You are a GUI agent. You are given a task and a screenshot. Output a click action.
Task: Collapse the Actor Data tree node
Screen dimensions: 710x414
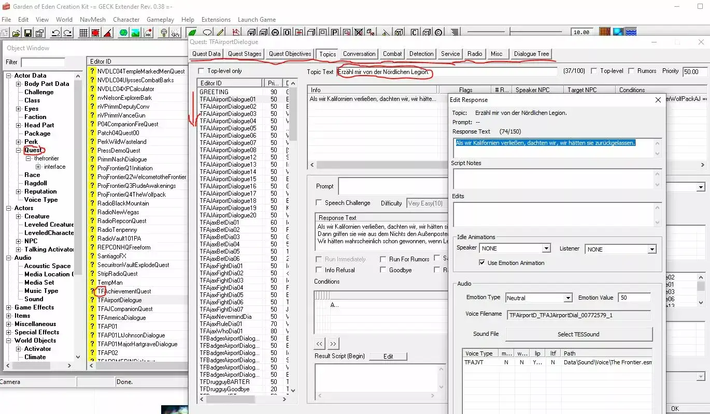(9, 76)
